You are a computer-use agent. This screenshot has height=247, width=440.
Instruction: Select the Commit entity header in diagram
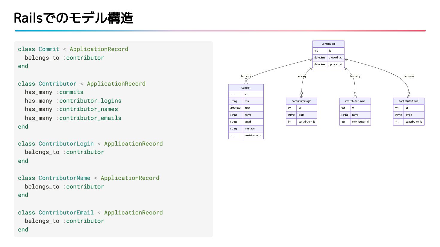coord(246,88)
